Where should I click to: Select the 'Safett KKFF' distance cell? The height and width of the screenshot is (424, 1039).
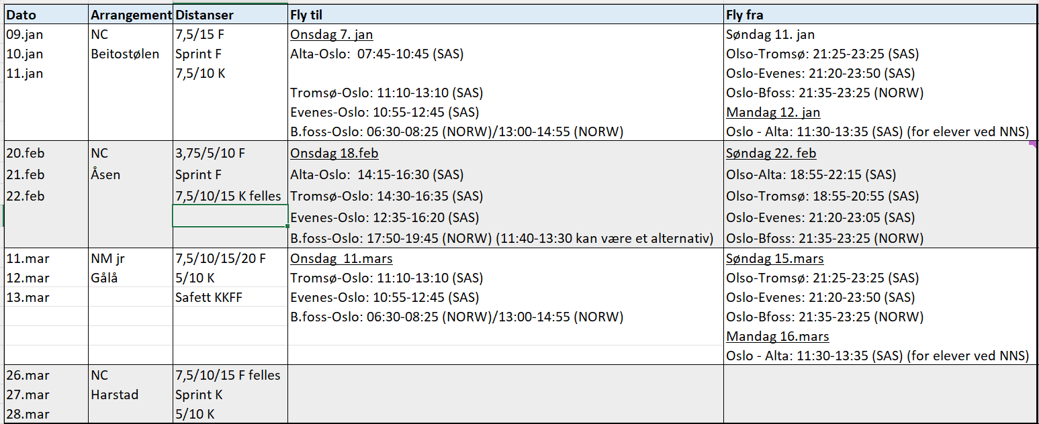pos(208,298)
